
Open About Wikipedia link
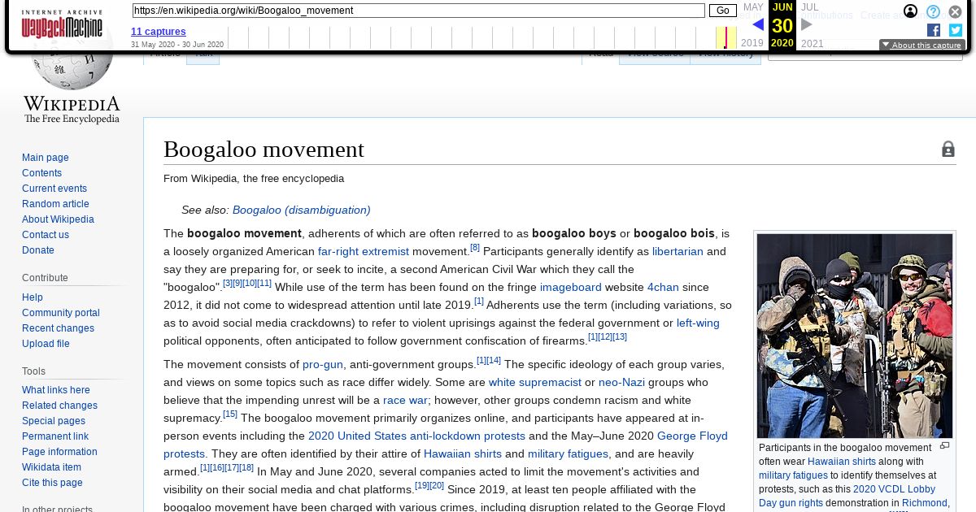pyautogui.click(x=58, y=219)
